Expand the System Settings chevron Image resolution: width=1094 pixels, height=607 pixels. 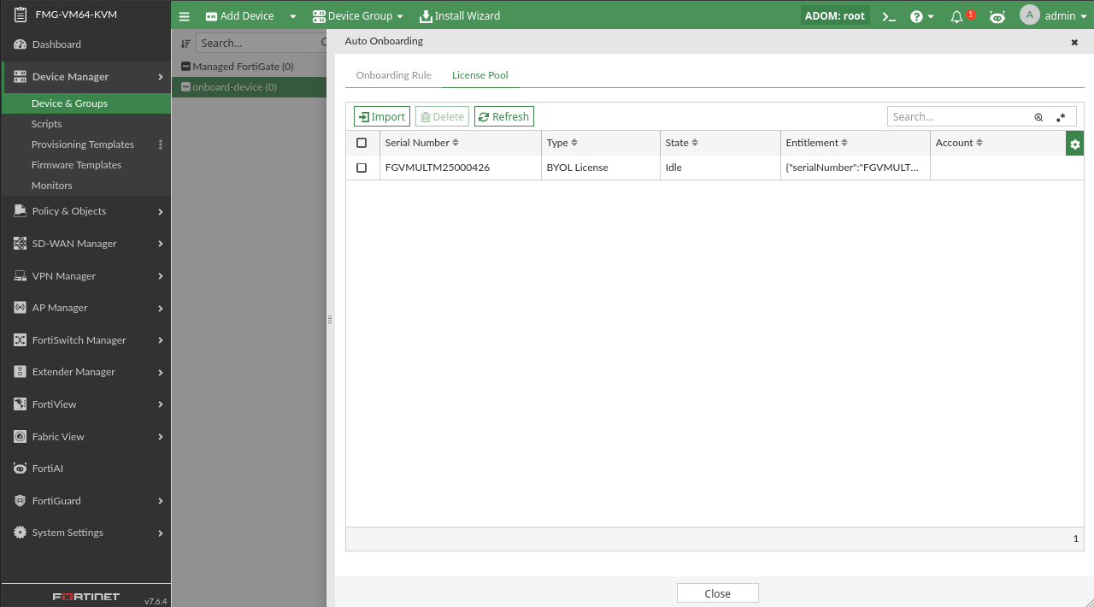(161, 533)
